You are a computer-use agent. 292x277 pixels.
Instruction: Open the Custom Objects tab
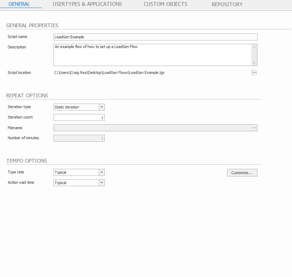[x=166, y=4]
